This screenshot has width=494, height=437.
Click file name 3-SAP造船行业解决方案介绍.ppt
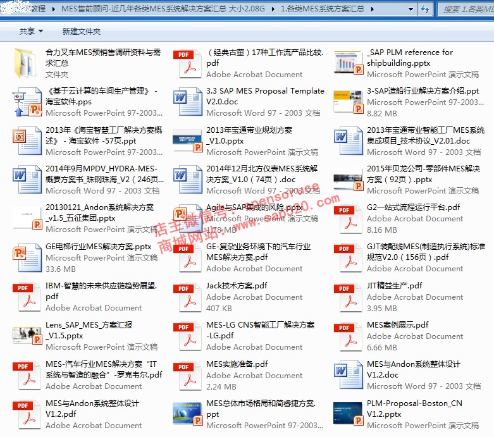click(423, 90)
